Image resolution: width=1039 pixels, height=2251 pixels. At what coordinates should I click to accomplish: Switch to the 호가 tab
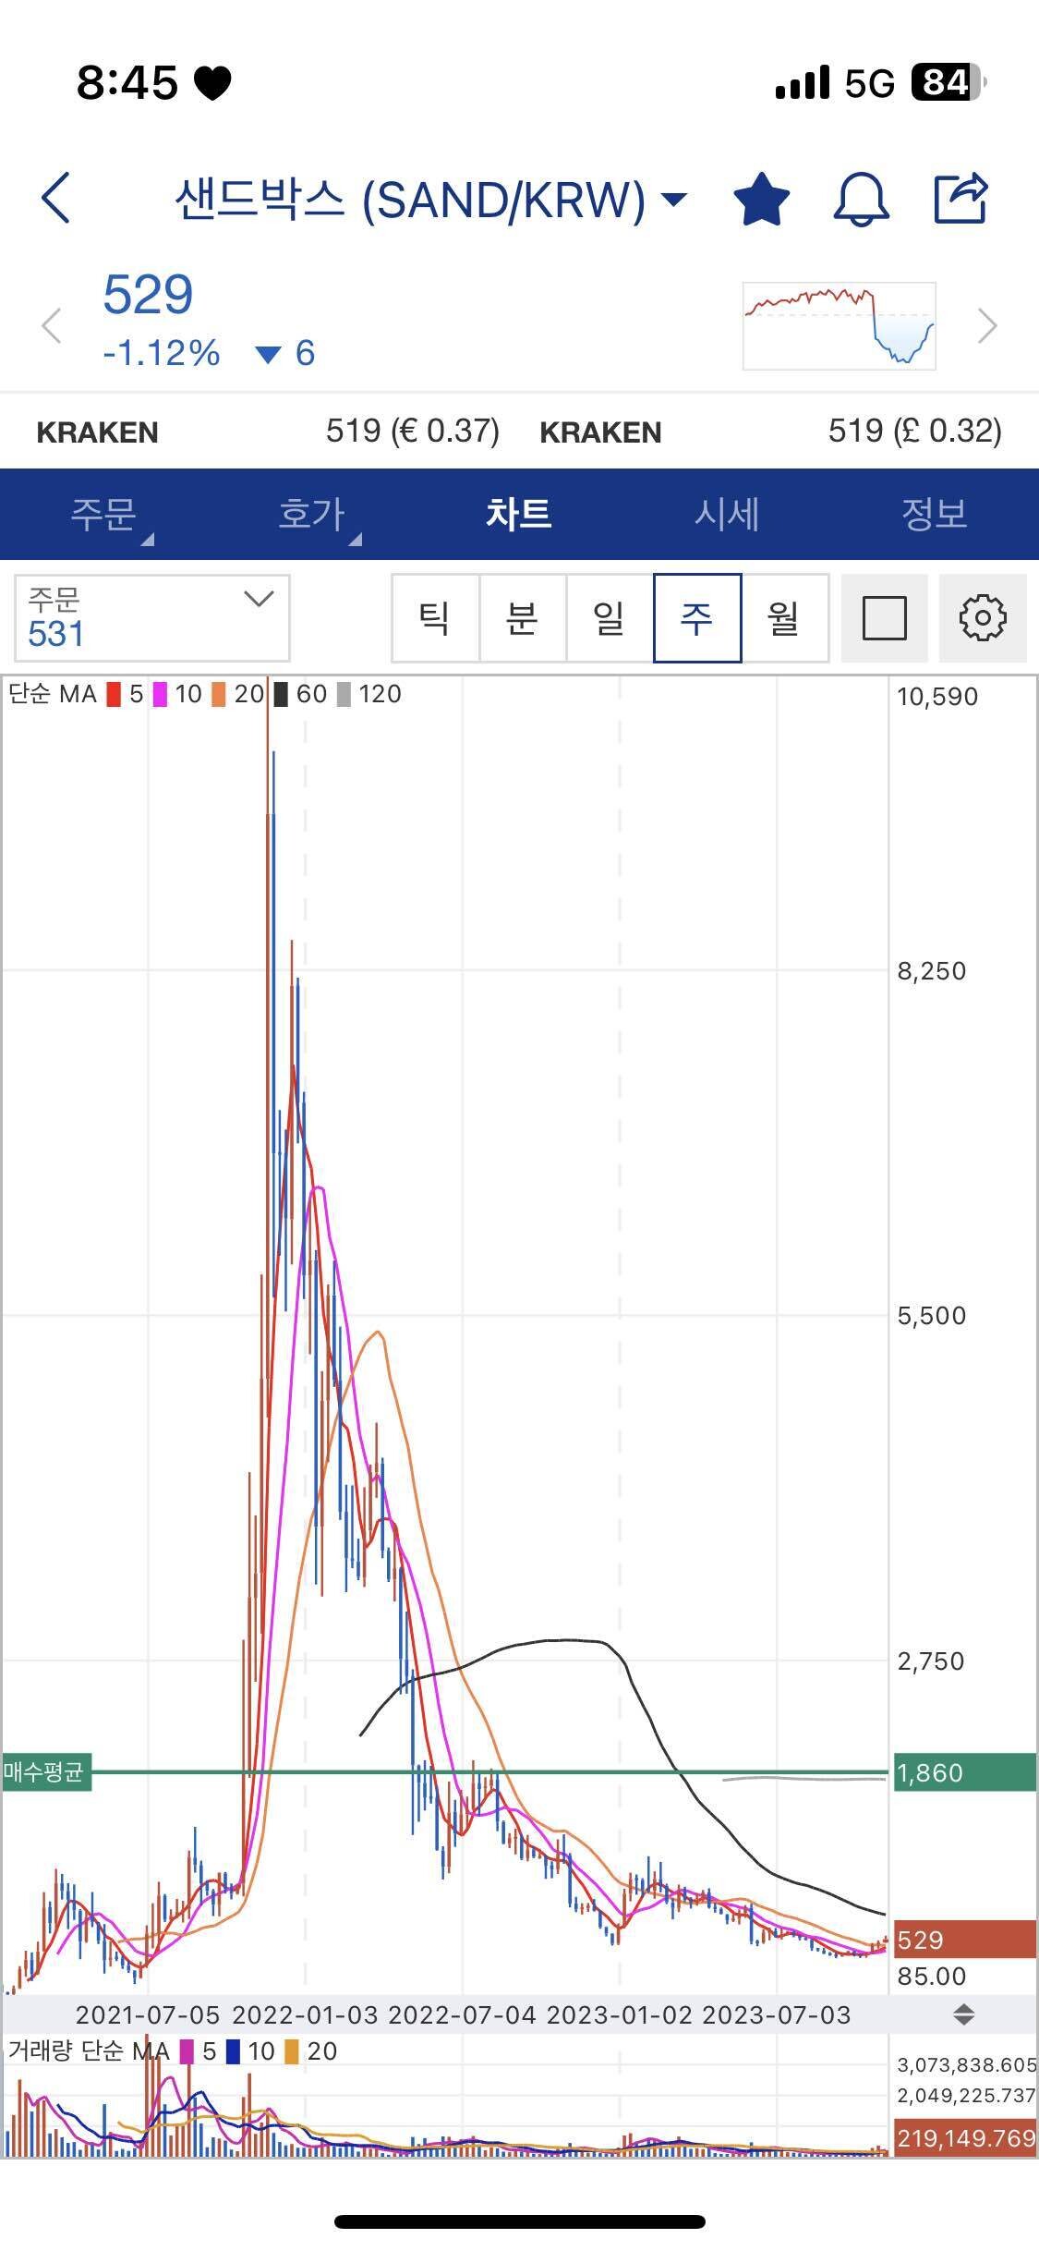pos(311,514)
